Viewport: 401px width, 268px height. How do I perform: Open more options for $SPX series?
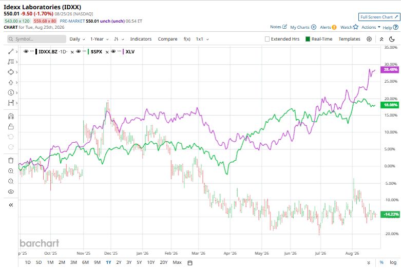[x=84, y=51]
